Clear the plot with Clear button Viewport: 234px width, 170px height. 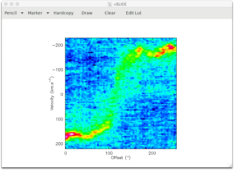(110, 13)
